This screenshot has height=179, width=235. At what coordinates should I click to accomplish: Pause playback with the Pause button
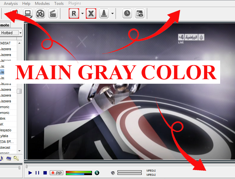point(37,173)
